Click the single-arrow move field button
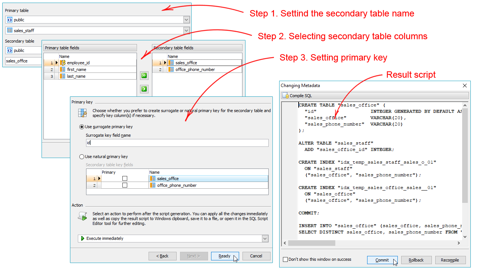 point(144,89)
